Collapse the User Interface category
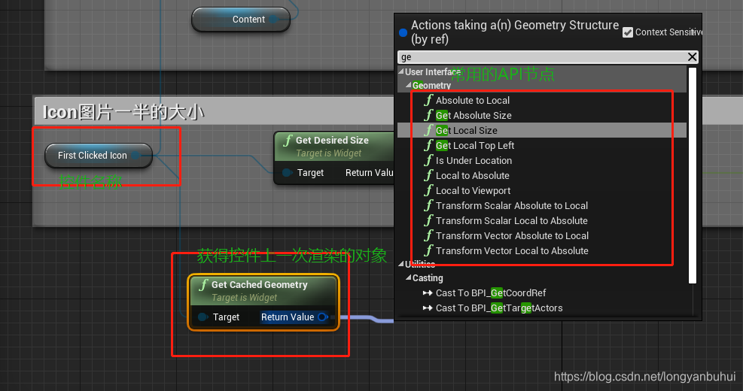 (401, 72)
